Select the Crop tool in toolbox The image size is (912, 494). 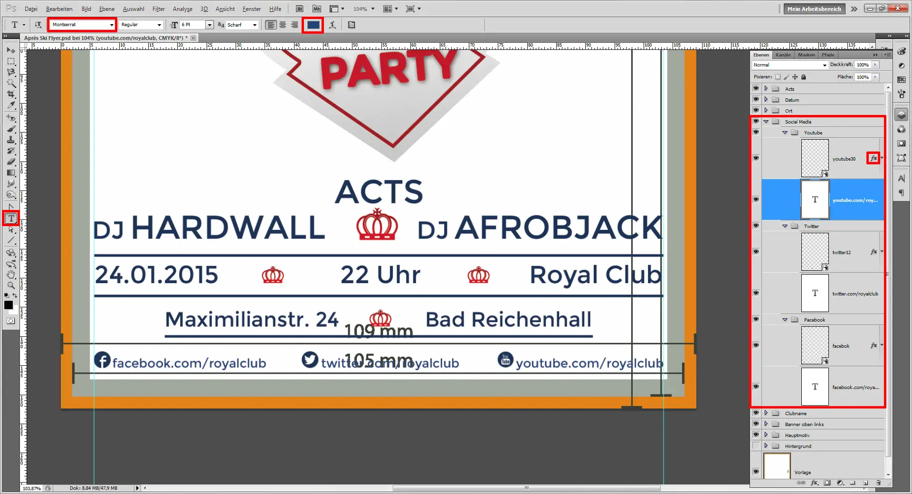pyautogui.click(x=11, y=94)
